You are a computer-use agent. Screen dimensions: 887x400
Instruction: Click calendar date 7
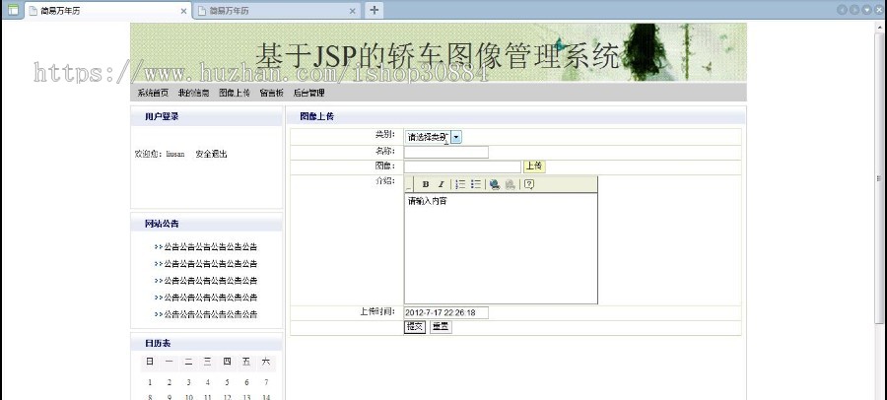[x=266, y=382]
